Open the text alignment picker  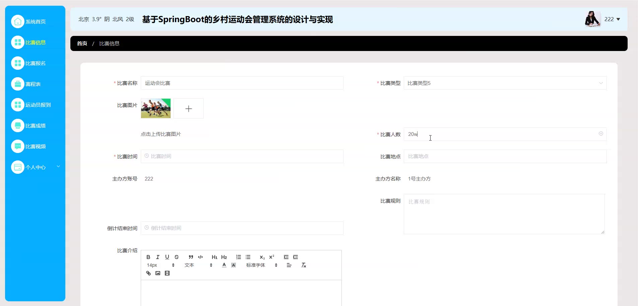289,265
